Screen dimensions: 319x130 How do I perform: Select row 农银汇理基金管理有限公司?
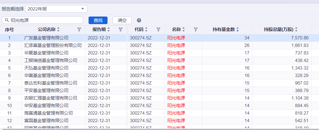(x=160, y=98)
